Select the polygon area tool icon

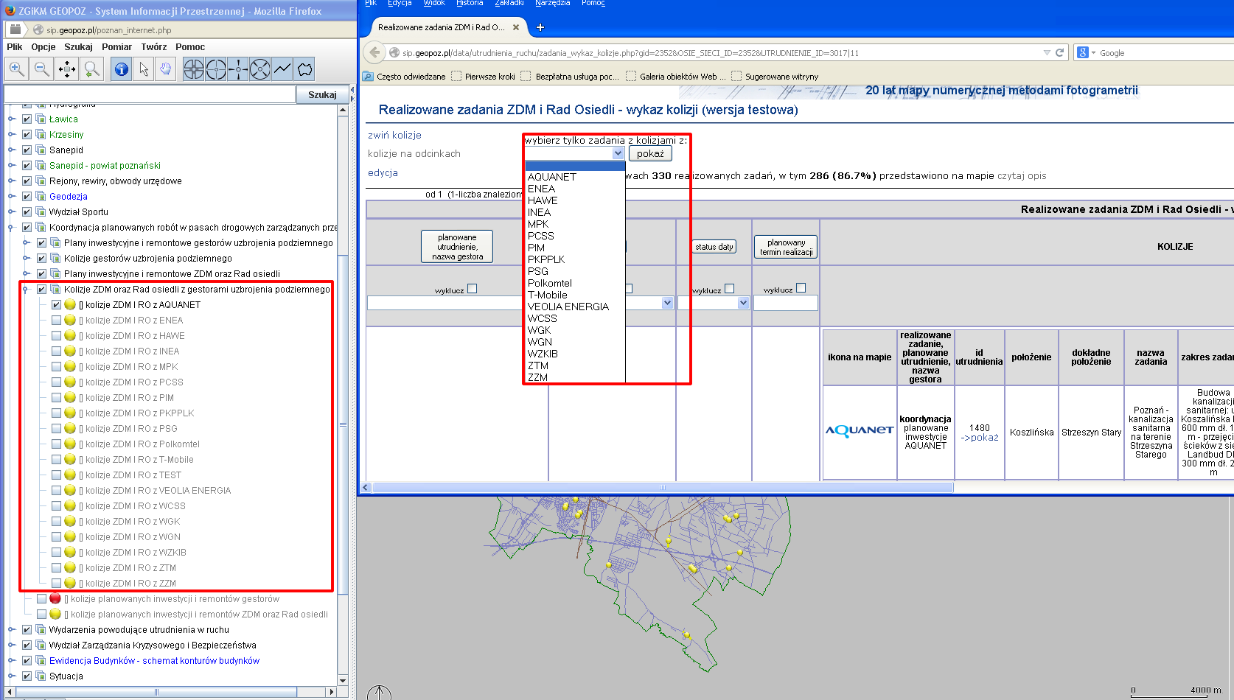[x=304, y=69]
